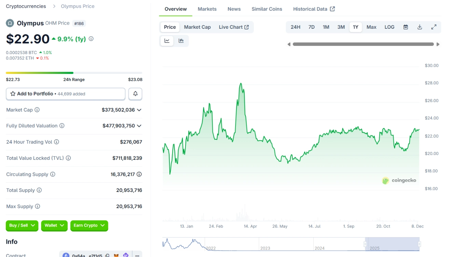The image size is (454, 257).
Task: Select the 24H time range
Action: pos(295,27)
